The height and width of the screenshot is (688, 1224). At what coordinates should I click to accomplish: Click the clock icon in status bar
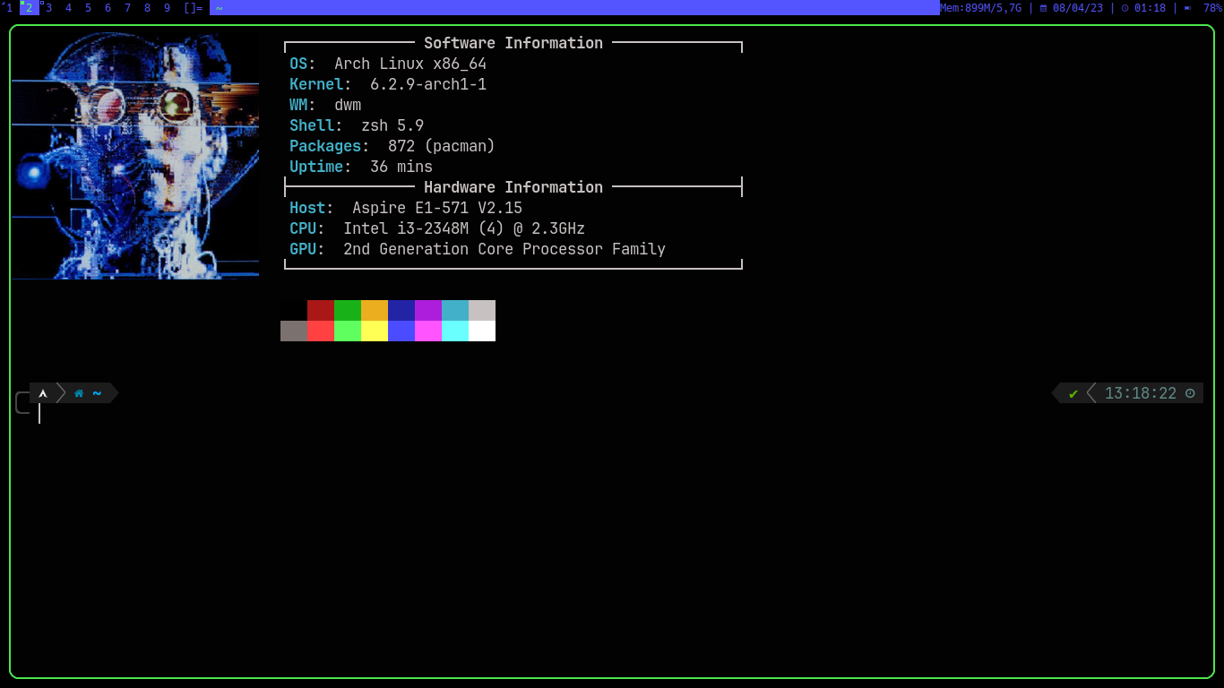[x=1125, y=8]
